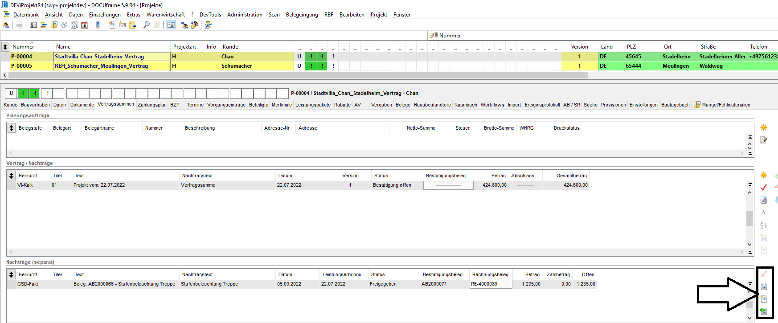Click orange star icon beside Planungsaufträge
The width and height of the screenshot is (778, 323).
(x=764, y=127)
